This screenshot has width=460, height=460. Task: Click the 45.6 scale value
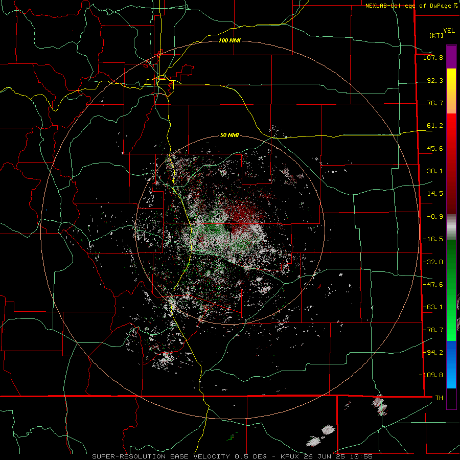pyautogui.click(x=435, y=148)
